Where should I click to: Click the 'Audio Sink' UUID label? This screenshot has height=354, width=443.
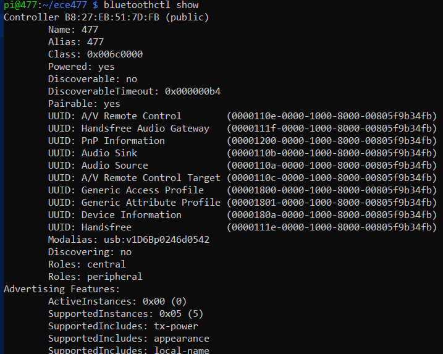coord(109,153)
